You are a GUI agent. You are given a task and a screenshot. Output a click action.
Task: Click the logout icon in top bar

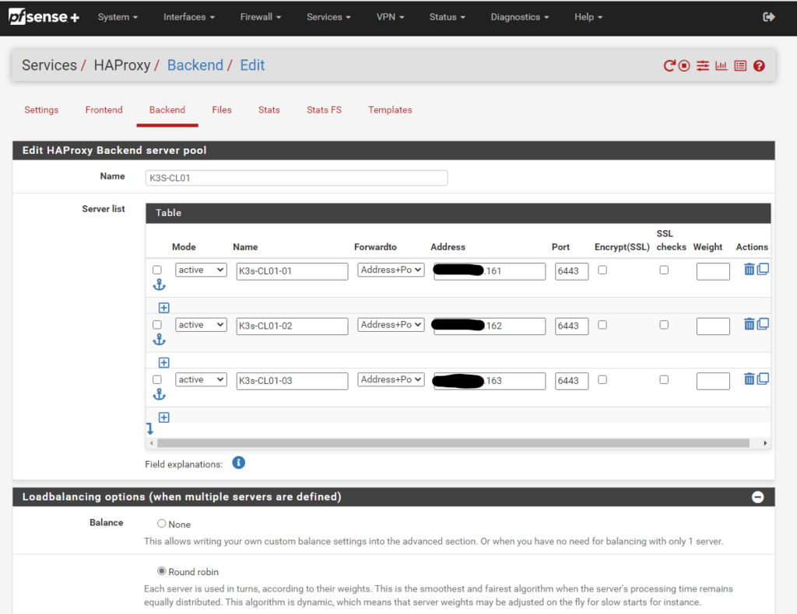point(768,17)
